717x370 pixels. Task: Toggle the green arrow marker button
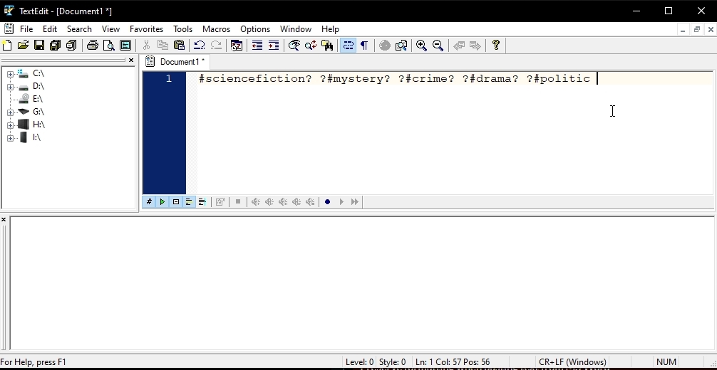click(x=163, y=202)
